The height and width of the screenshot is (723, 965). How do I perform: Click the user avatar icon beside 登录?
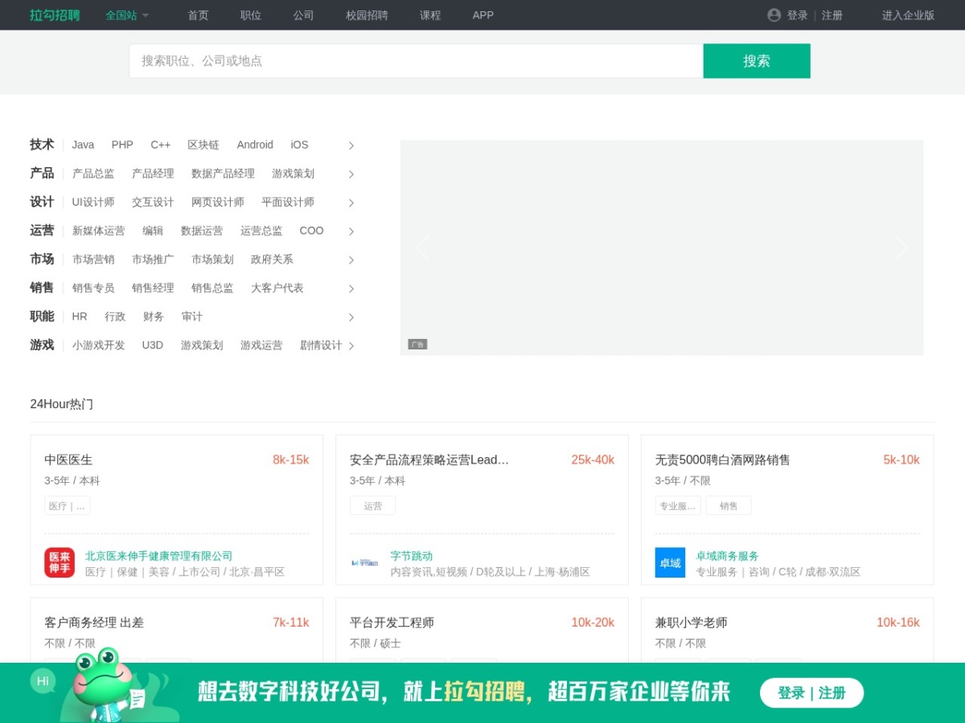774,15
